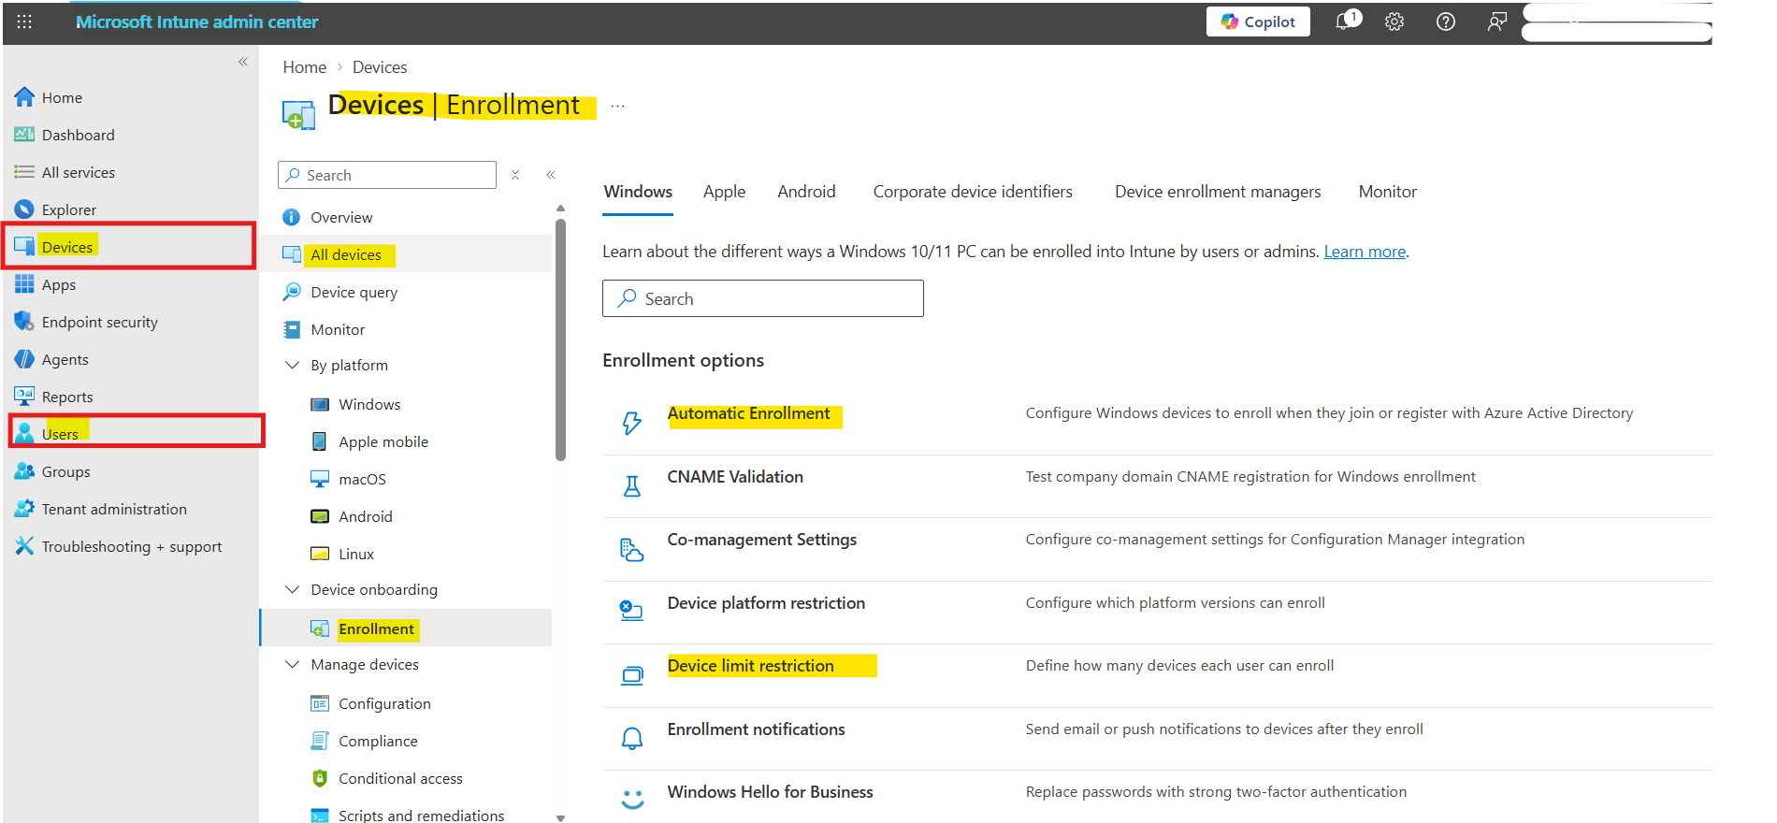Open the more options ellipsis beside Enrollment title
This screenshot has width=1777, height=823.
[x=617, y=106]
